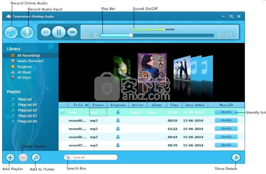Sort by Ringtone column header
266x174 pixels.
[118, 105]
